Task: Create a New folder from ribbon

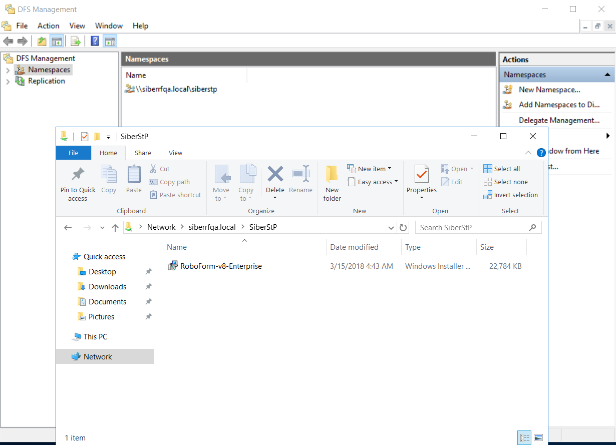Action: coord(332,183)
